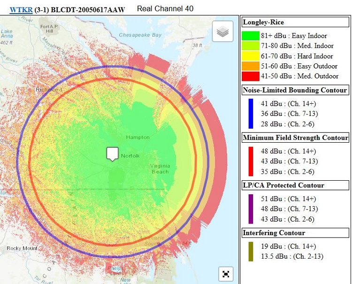Click the transmitter marker near Norfolk

click(x=112, y=154)
